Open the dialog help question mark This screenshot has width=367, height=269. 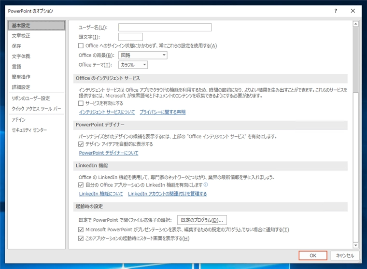click(x=336, y=11)
